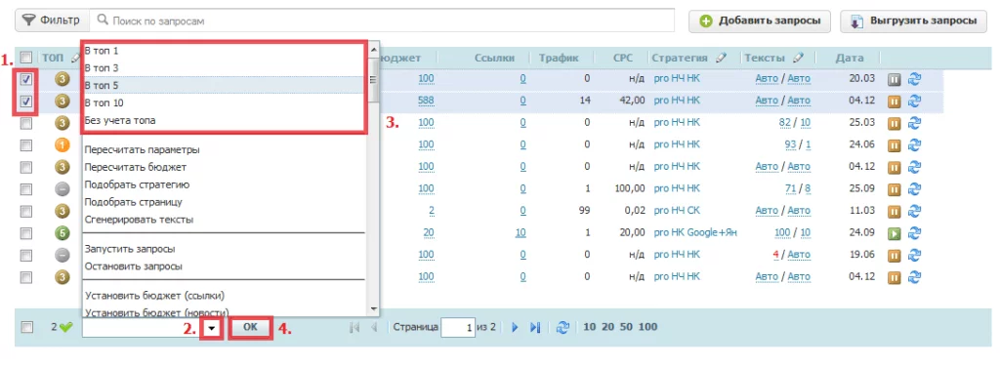
Task: Open the bulk action dropdown arrow
Action: pyautogui.click(x=211, y=328)
